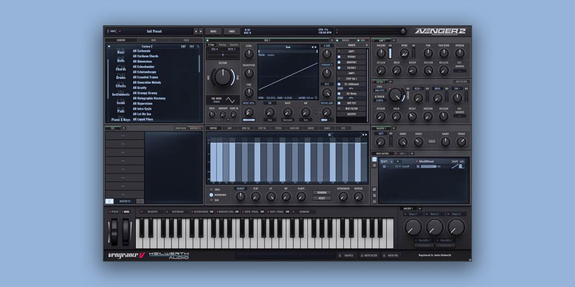Open the STEP SQ tab
This screenshot has height=287, width=575.
(262, 128)
